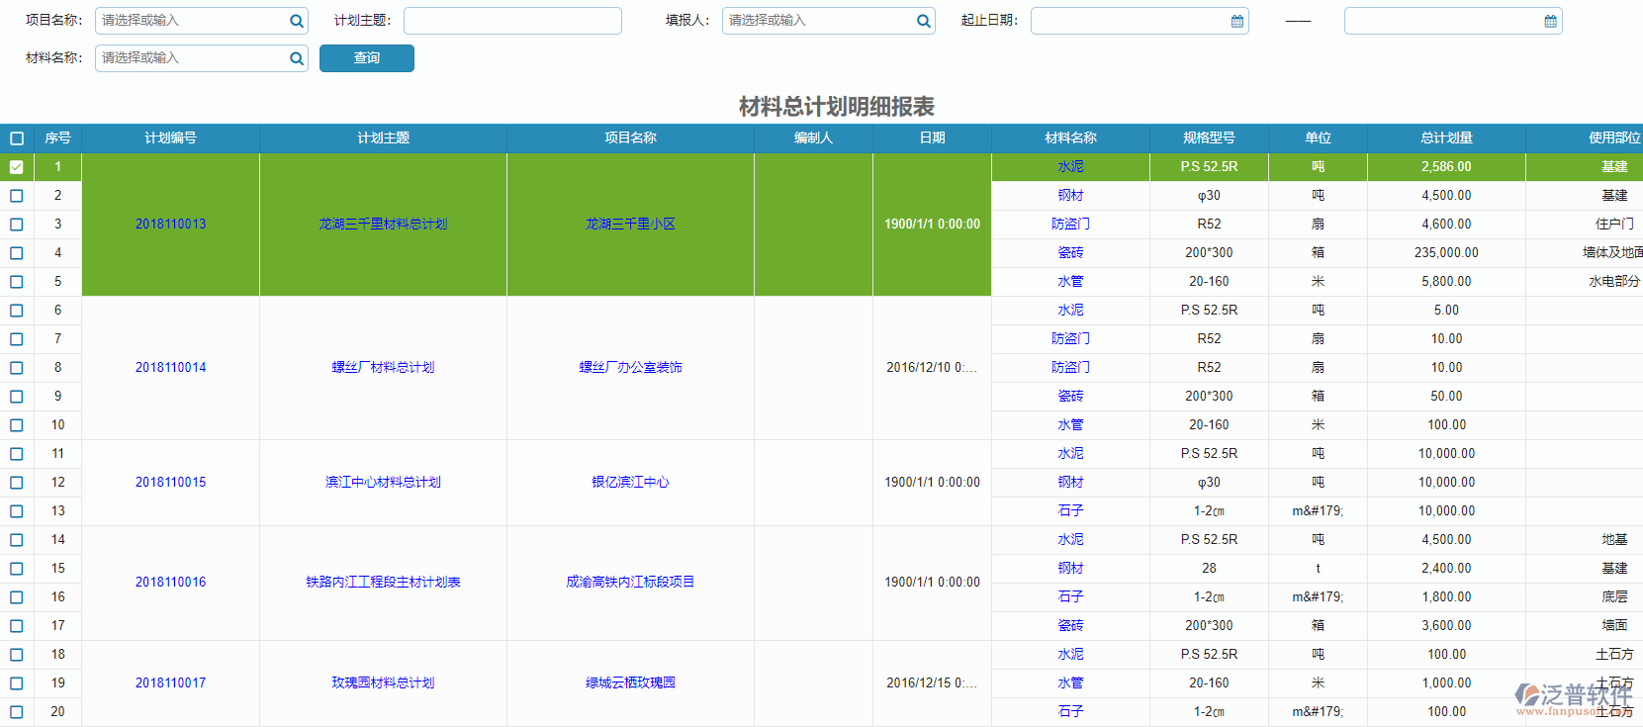Open 项目名称 combo box
The image size is (1643, 727).
[x=202, y=21]
